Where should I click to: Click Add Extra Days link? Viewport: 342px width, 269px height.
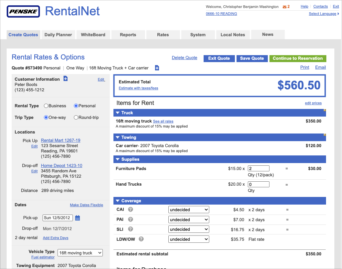pos(56,238)
